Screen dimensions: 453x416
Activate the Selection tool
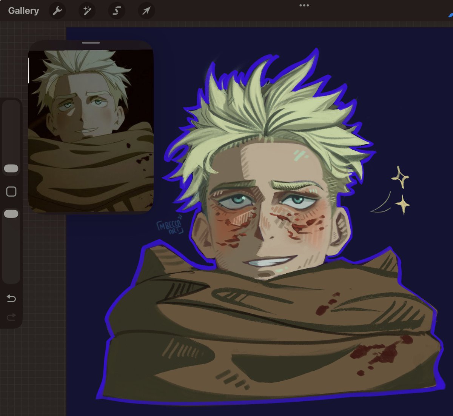point(117,11)
